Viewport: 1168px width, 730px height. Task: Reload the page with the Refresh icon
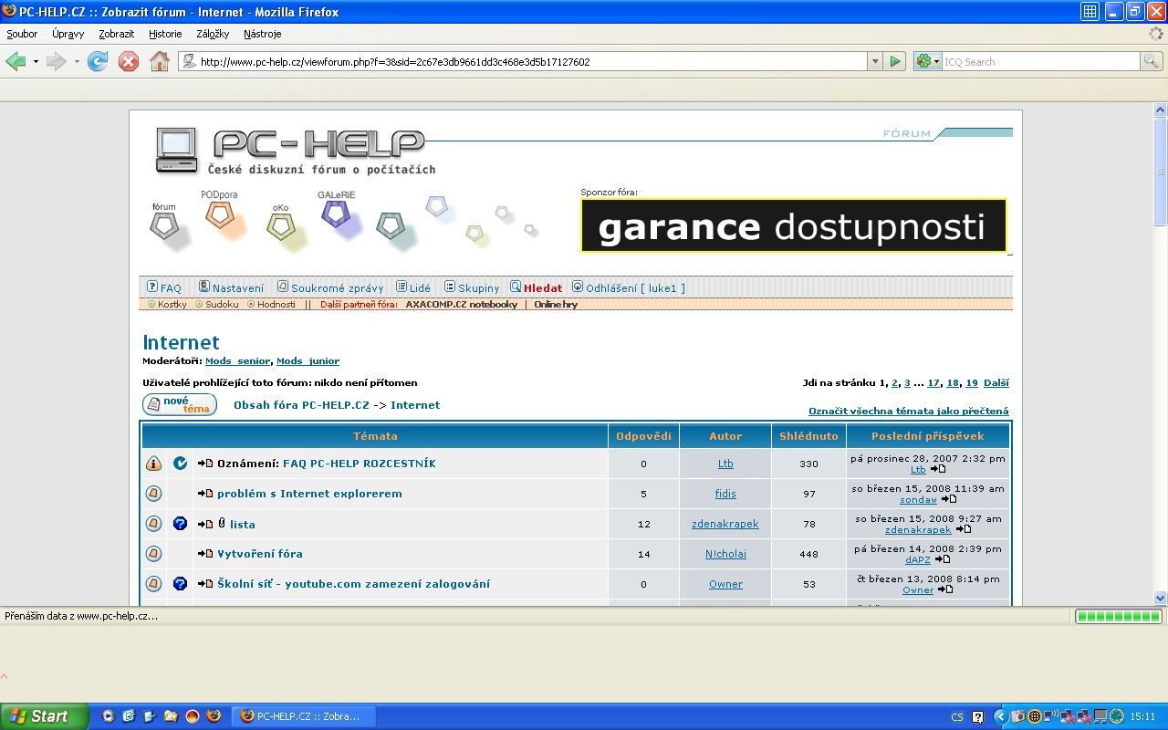pyautogui.click(x=97, y=62)
